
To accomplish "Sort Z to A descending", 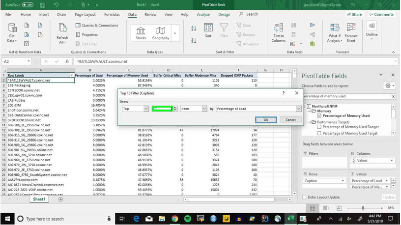I will 194,41.
